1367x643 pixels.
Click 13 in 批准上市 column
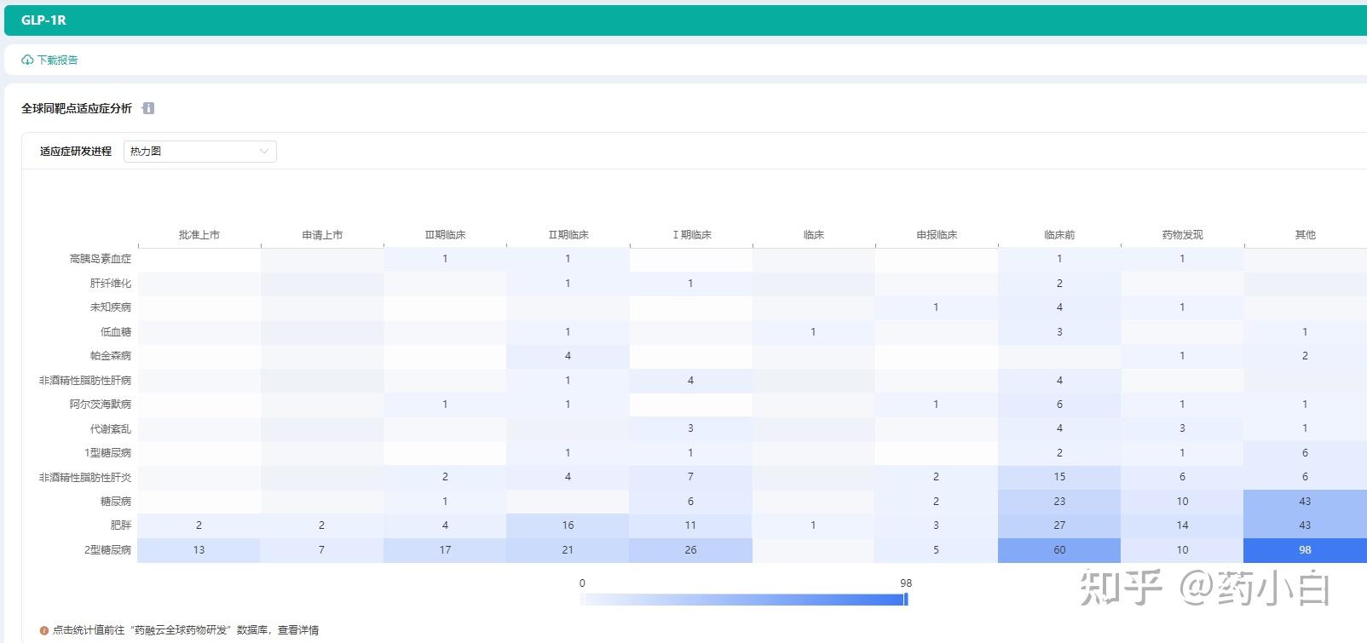[199, 550]
